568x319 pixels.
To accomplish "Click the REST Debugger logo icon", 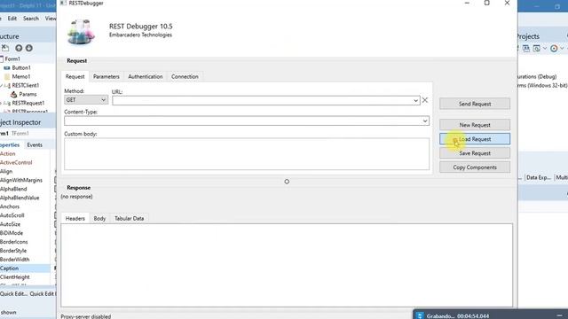I will (81, 32).
